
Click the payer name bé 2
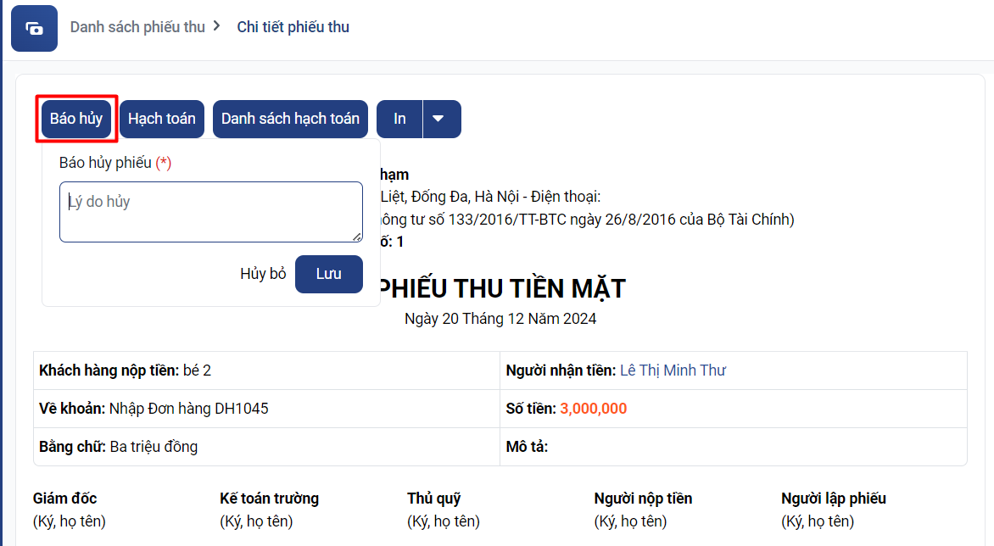point(197,370)
